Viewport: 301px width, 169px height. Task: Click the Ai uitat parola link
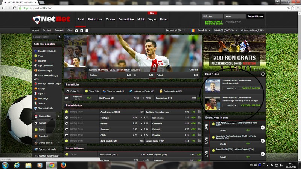(233, 22)
